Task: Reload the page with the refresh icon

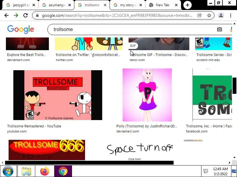Action: coord(25,15)
